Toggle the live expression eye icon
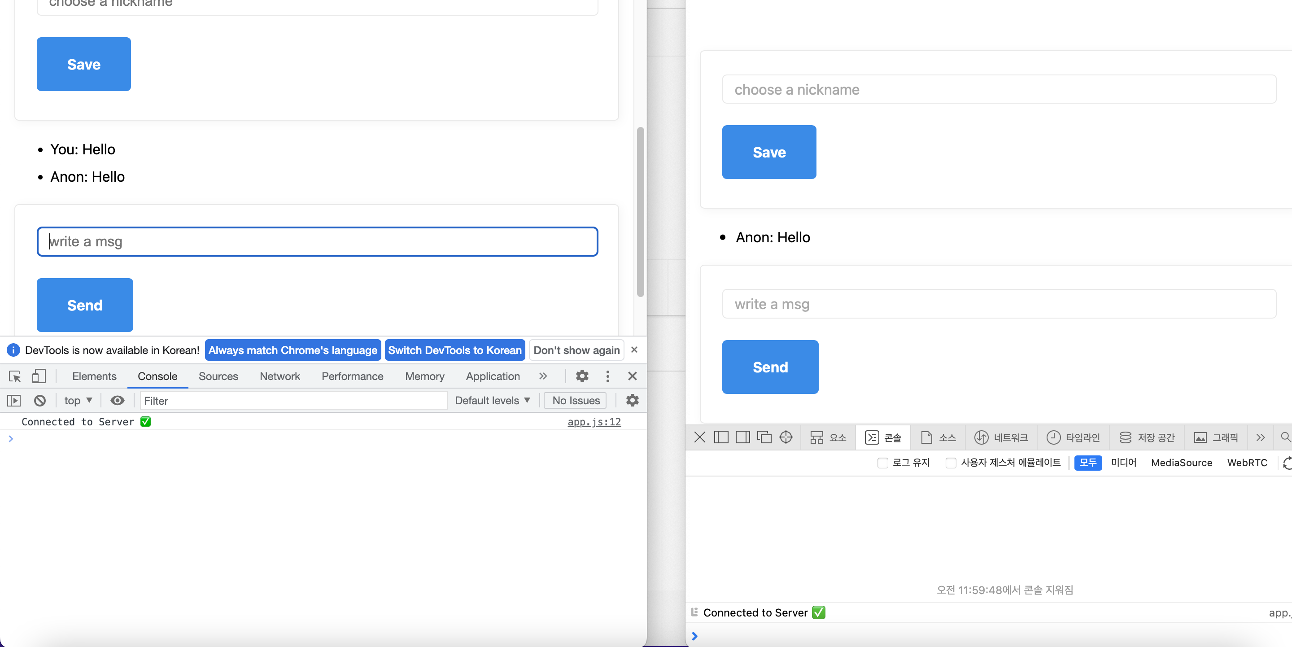 coord(118,400)
